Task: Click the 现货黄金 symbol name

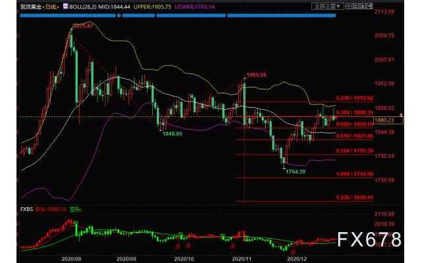Action: click(31, 7)
